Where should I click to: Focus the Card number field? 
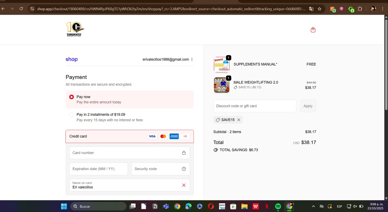click(x=130, y=153)
